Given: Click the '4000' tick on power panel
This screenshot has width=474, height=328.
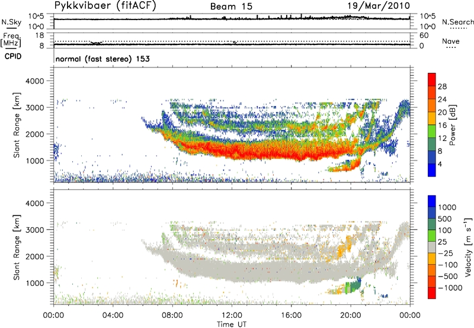Looking at the screenshot, I should point(35,81).
